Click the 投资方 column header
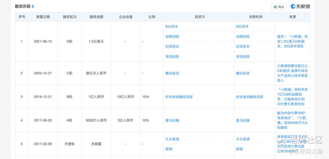The width and height of the screenshot is (329, 159). click(200, 17)
